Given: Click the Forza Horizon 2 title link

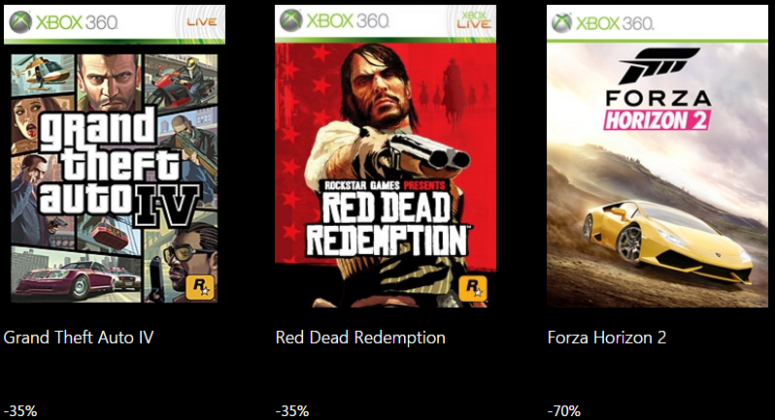Looking at the screenshot, I should pyautogui.click(x=607, y=338).
